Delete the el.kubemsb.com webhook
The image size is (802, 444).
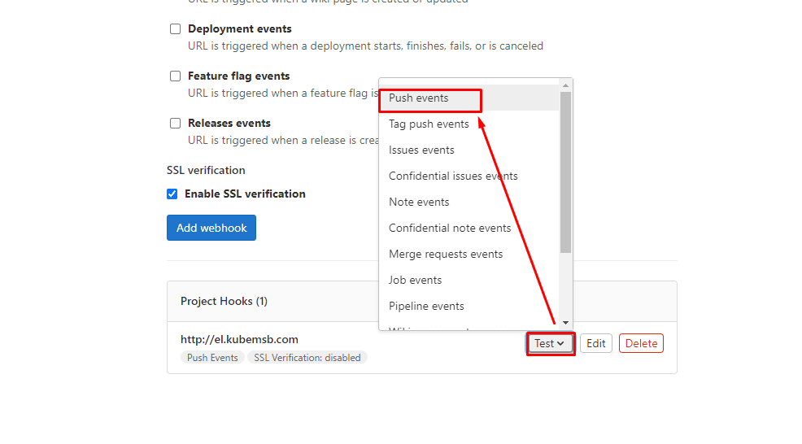tap(641, 343)
